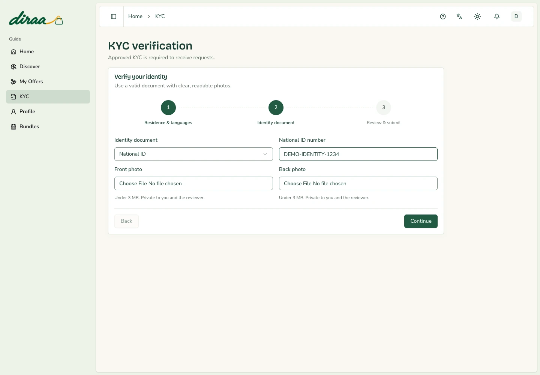Click the 'Front photo' label
Viewport: 540px width, 375px height.
pyautogui.click(x=128, y=169)
